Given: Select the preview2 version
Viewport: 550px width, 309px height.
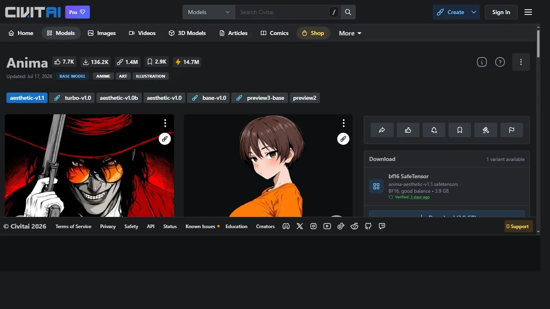Looking at the screenshot, I should (x=305, y=98).
